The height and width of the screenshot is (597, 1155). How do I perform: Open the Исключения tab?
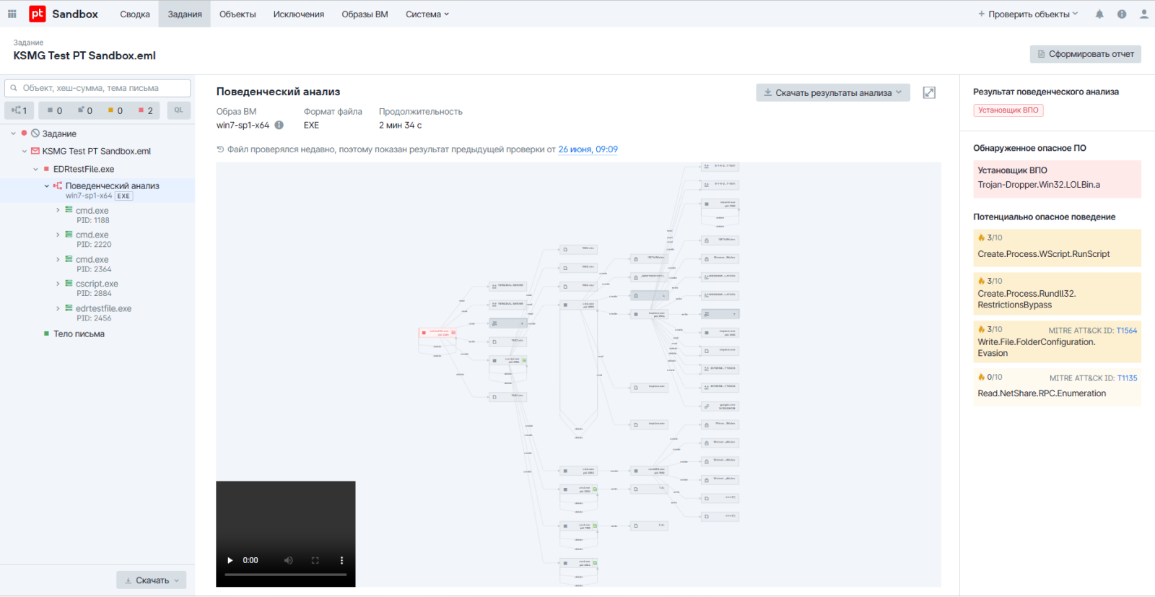coord(299,14)
